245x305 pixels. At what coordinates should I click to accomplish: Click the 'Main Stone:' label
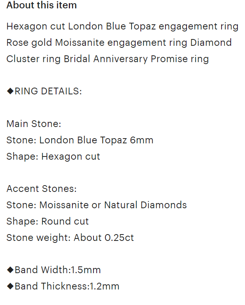(x=34, y=124)
